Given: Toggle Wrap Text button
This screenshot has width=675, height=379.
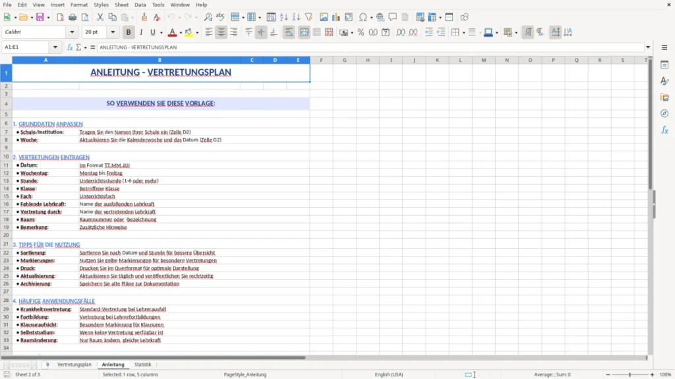Looking at the screenshot, I should 289,32.
